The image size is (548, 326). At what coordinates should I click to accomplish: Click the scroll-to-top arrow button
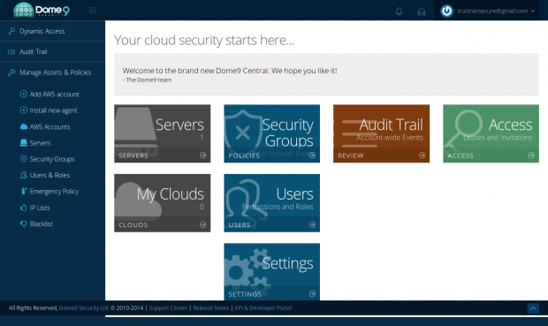point(533,308)
